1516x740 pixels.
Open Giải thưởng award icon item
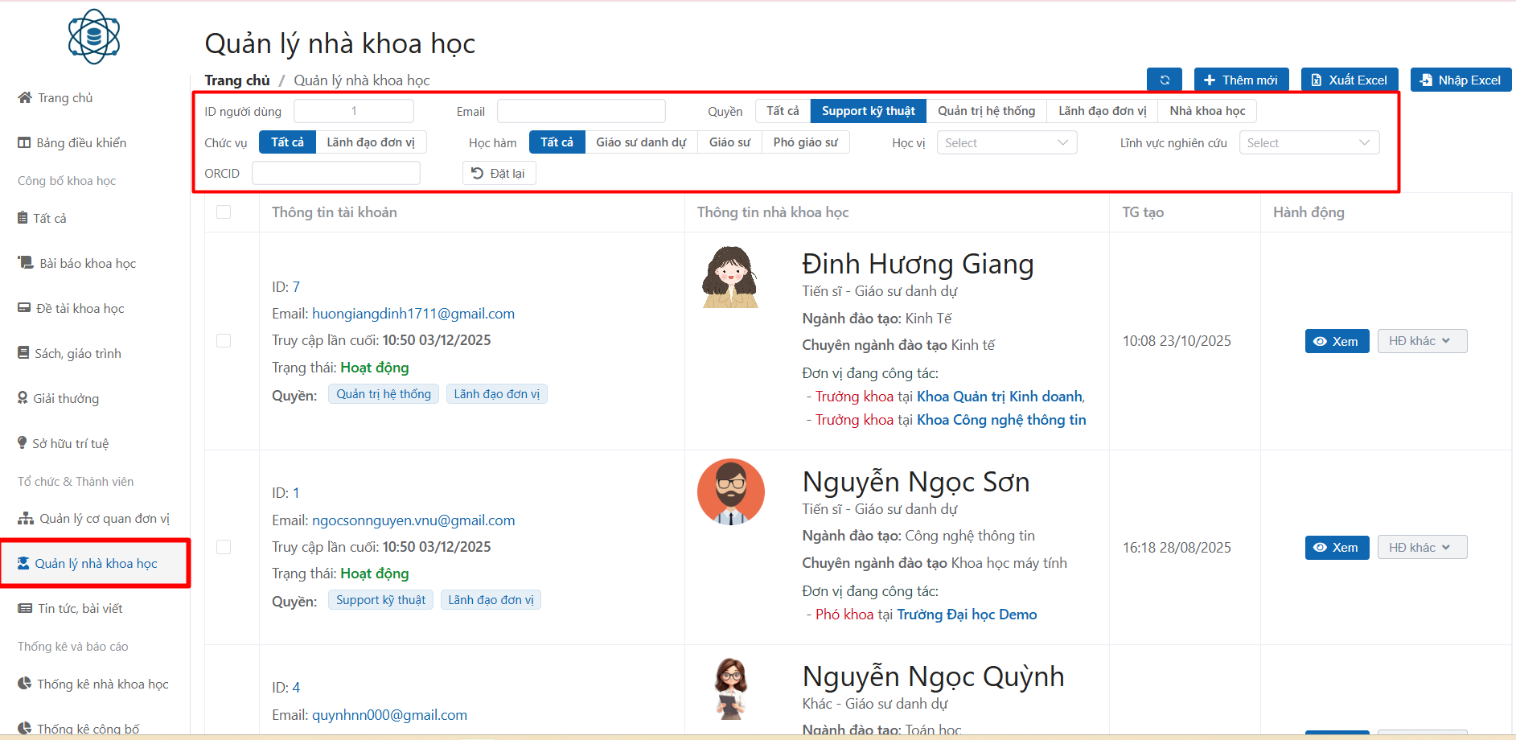click(23, 398)
